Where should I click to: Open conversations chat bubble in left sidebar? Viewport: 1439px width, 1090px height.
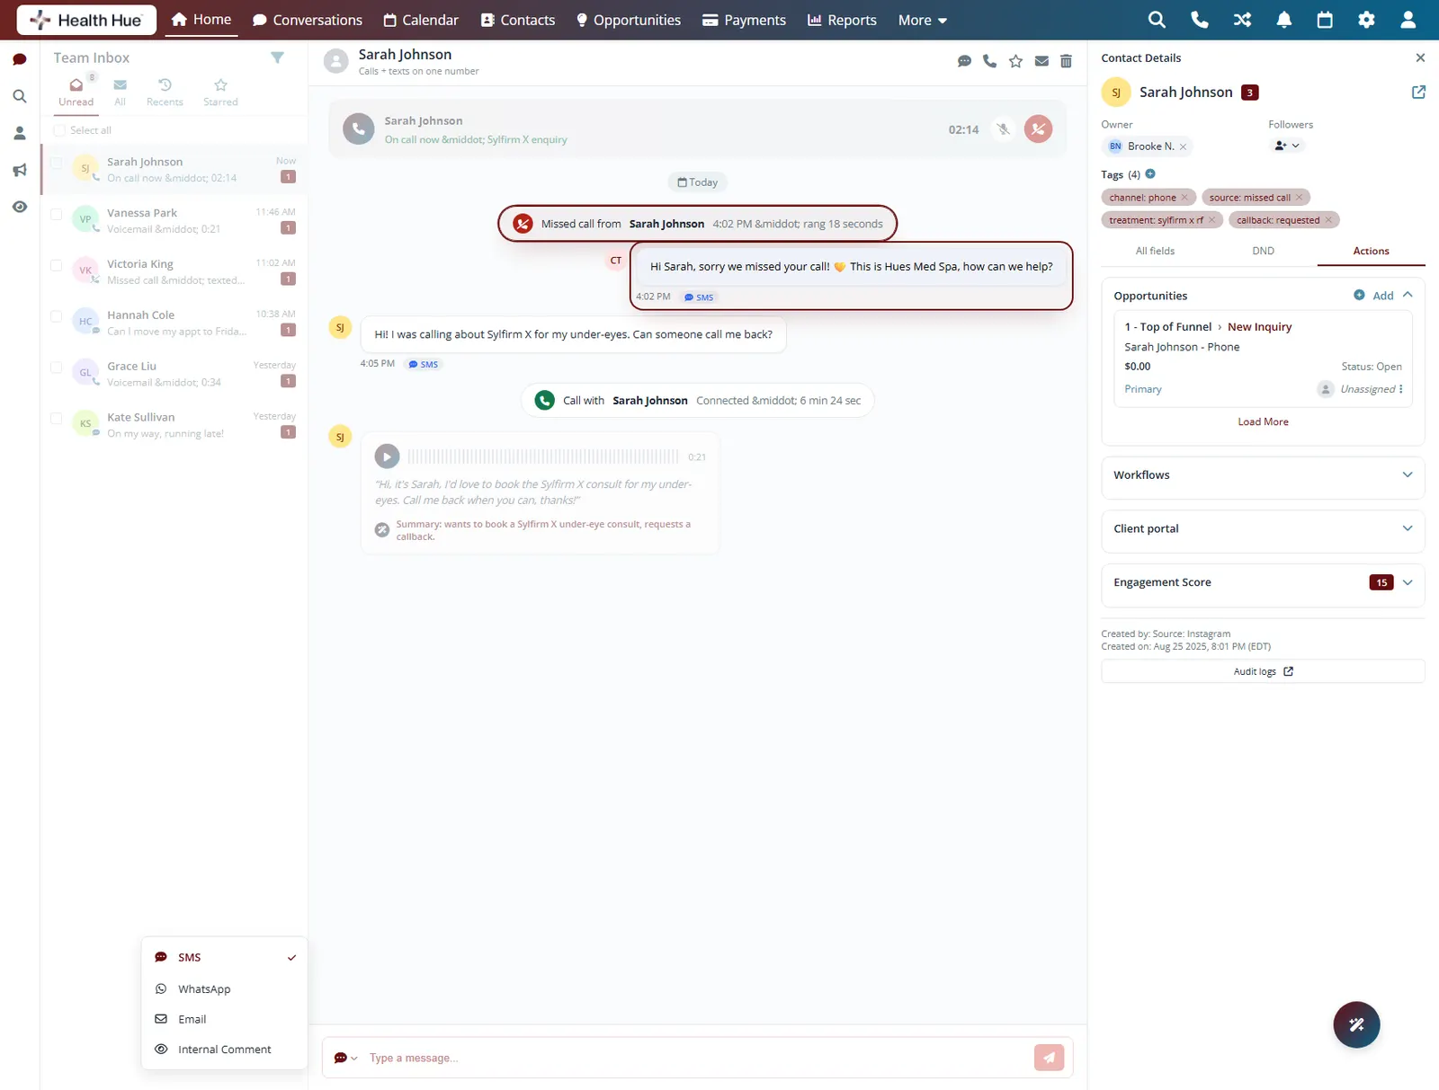tap(20, 59)
